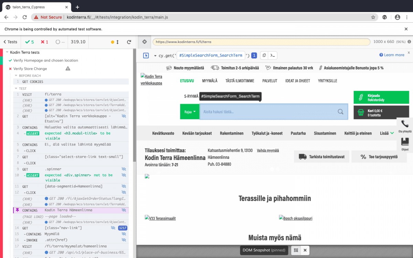Image resolution: width=413 pixels, height=258 pixels.
Task: Click the selector picker mouse-arrow icon
Action: coord(146,55)
